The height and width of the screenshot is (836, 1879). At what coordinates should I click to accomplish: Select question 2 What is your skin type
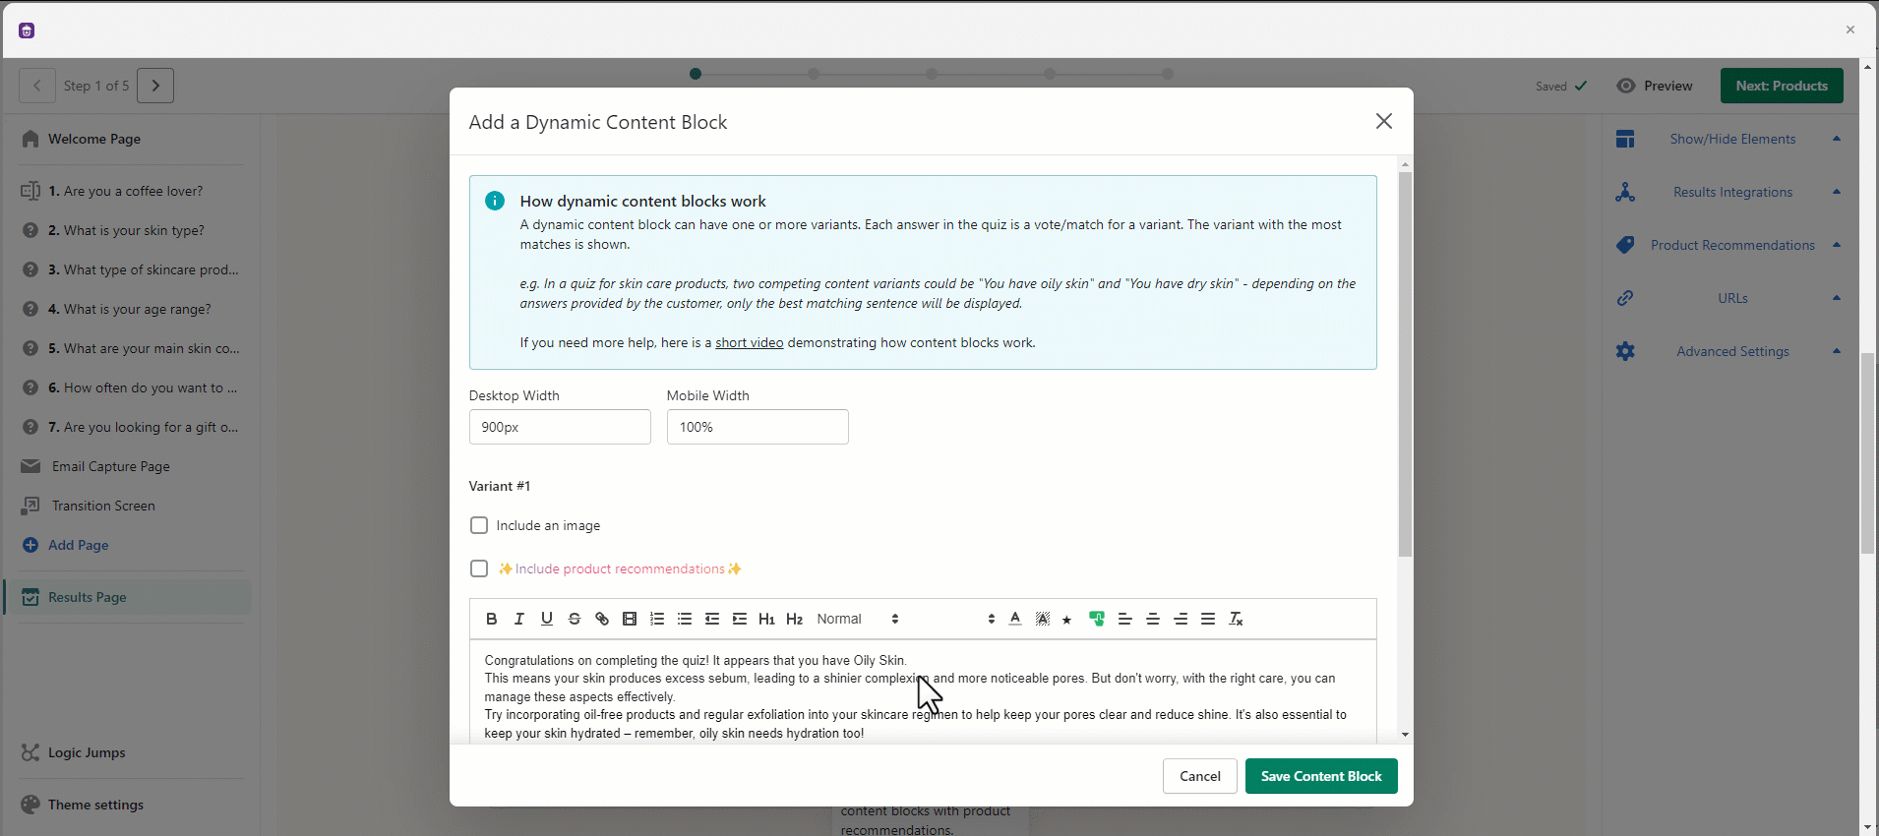[x=128, y=230]
